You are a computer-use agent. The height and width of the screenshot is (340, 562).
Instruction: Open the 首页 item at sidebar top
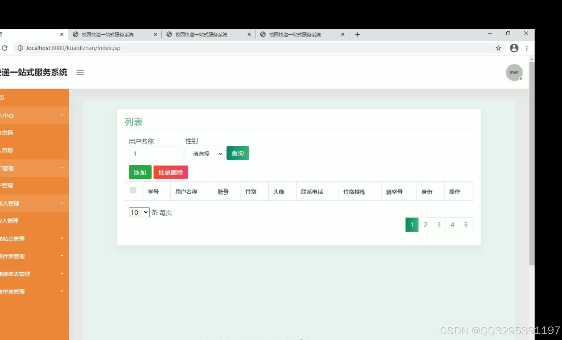[x=34, y=98]
